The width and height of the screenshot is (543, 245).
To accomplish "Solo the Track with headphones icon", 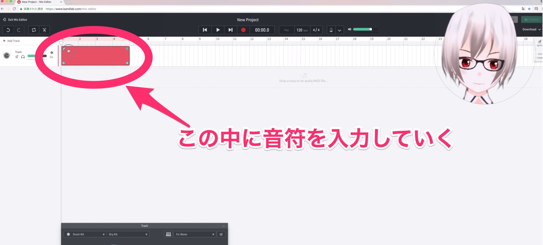I will (x=23, y=57).
